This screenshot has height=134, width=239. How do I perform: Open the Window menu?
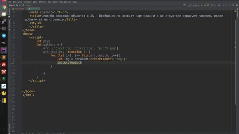68,2
